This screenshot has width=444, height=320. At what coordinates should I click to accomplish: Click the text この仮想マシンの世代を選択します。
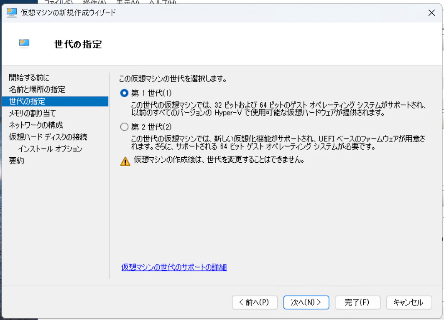pos(173,78)
